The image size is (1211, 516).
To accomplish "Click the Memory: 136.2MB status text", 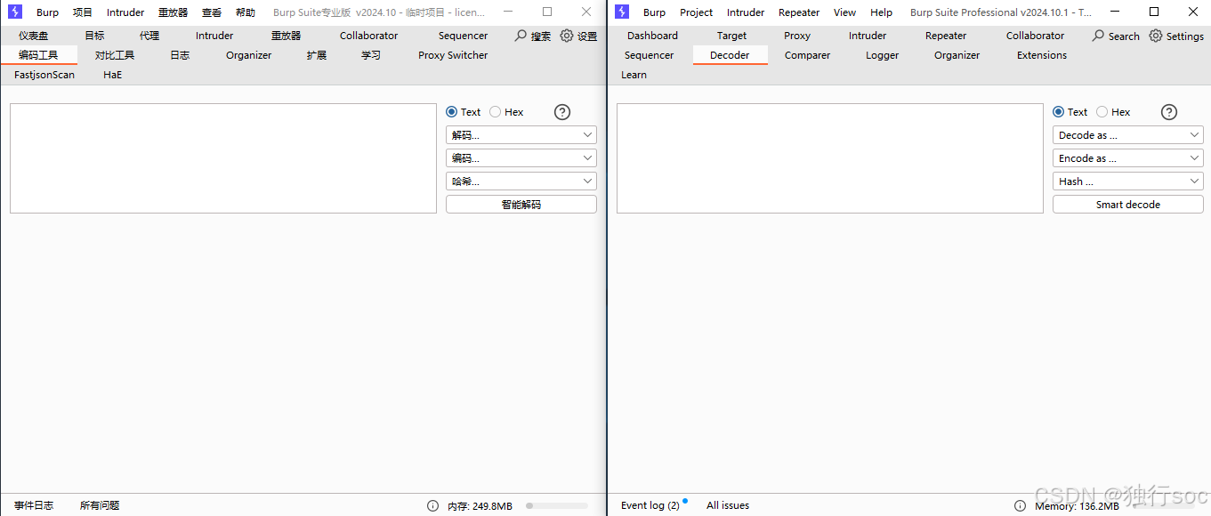I will [1077, 506].
